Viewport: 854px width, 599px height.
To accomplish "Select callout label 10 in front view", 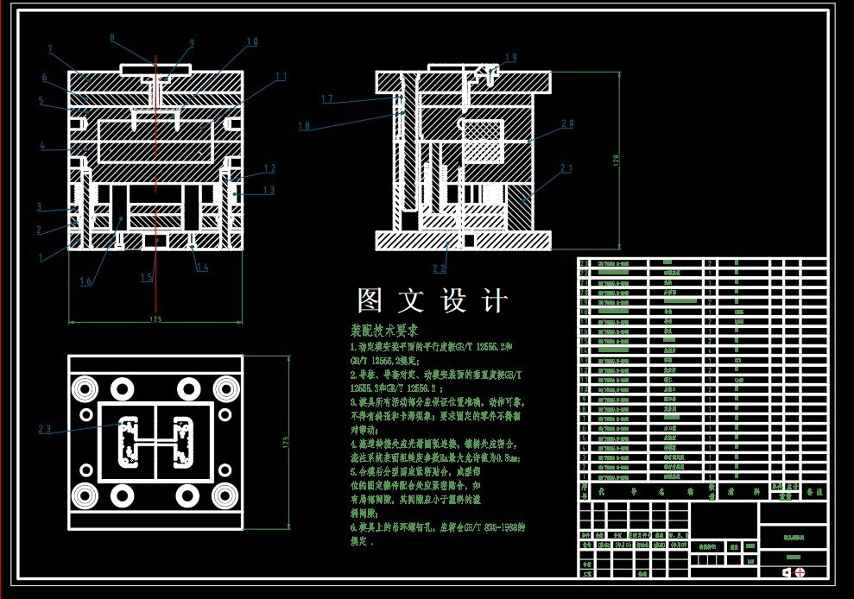I will 252,42.
